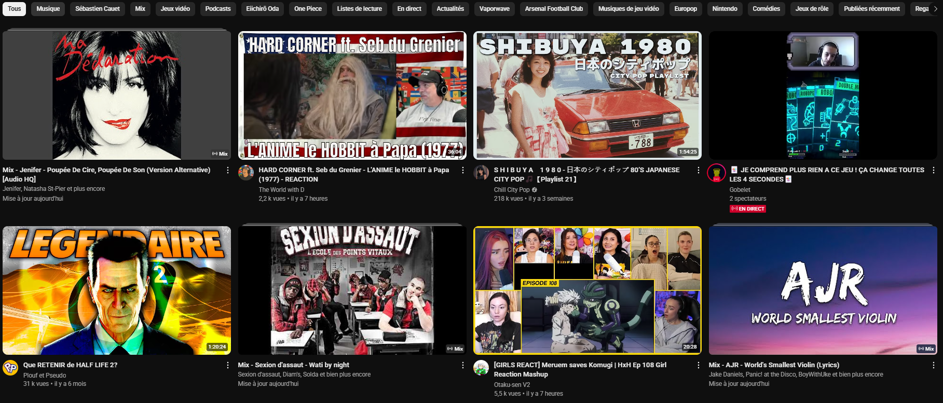Viewport: 943px width, 403px height.
Task: Click 'Sexion d'assaut, Diam's, Solda' artists line
Action: coord(304,374)
